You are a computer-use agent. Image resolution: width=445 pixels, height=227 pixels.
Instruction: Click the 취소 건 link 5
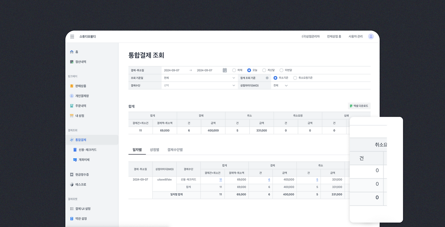(x=317, y=179)
